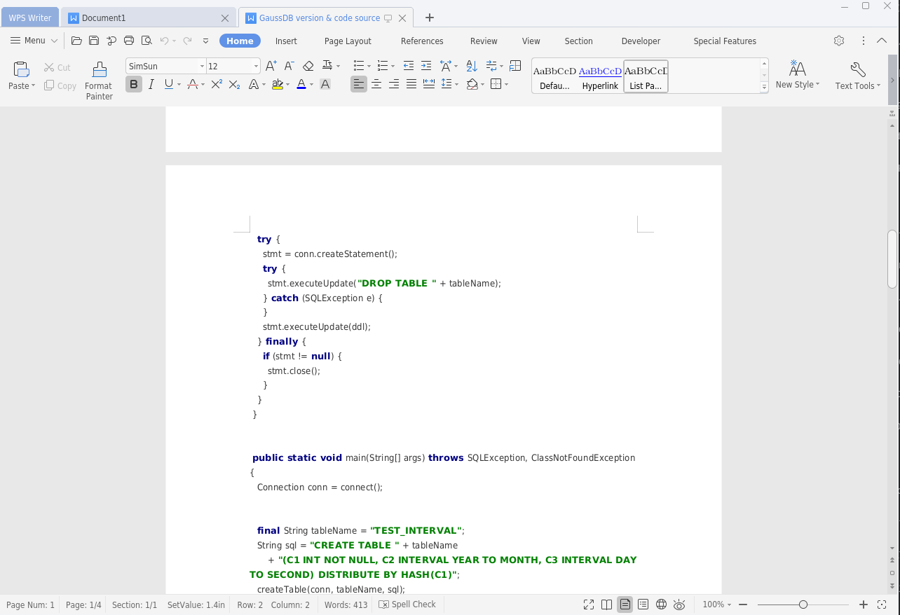The width and height of the screenshot is (900, 615).
Task: Toggle Strikethrough formatting
Action: pos(193,84)
